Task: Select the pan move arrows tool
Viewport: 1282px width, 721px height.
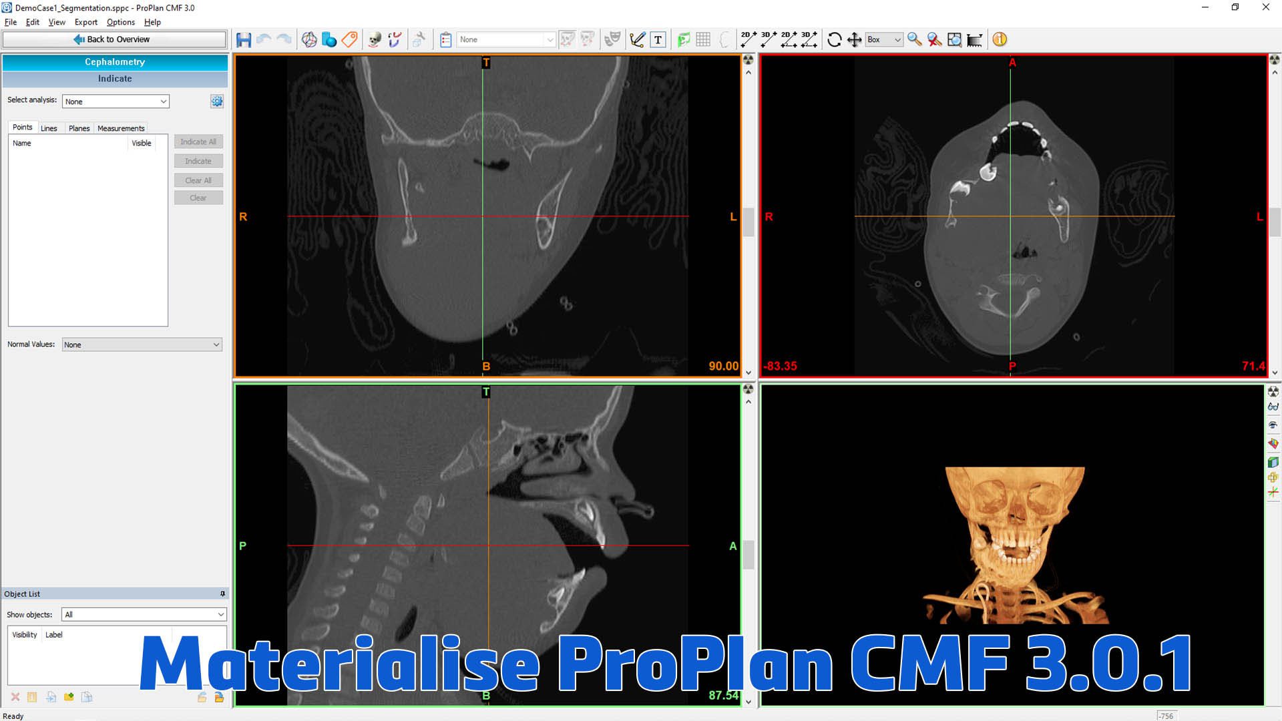Action: pos(854,40)
